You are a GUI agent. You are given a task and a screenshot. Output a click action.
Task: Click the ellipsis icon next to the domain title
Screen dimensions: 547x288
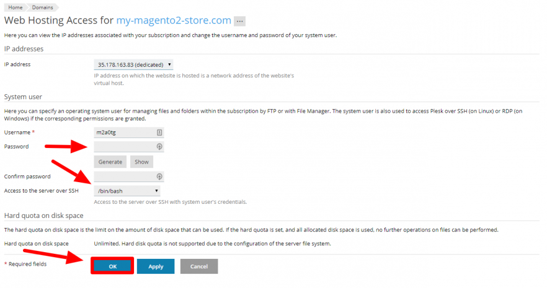pyautogui.click(x=239, y=21)
